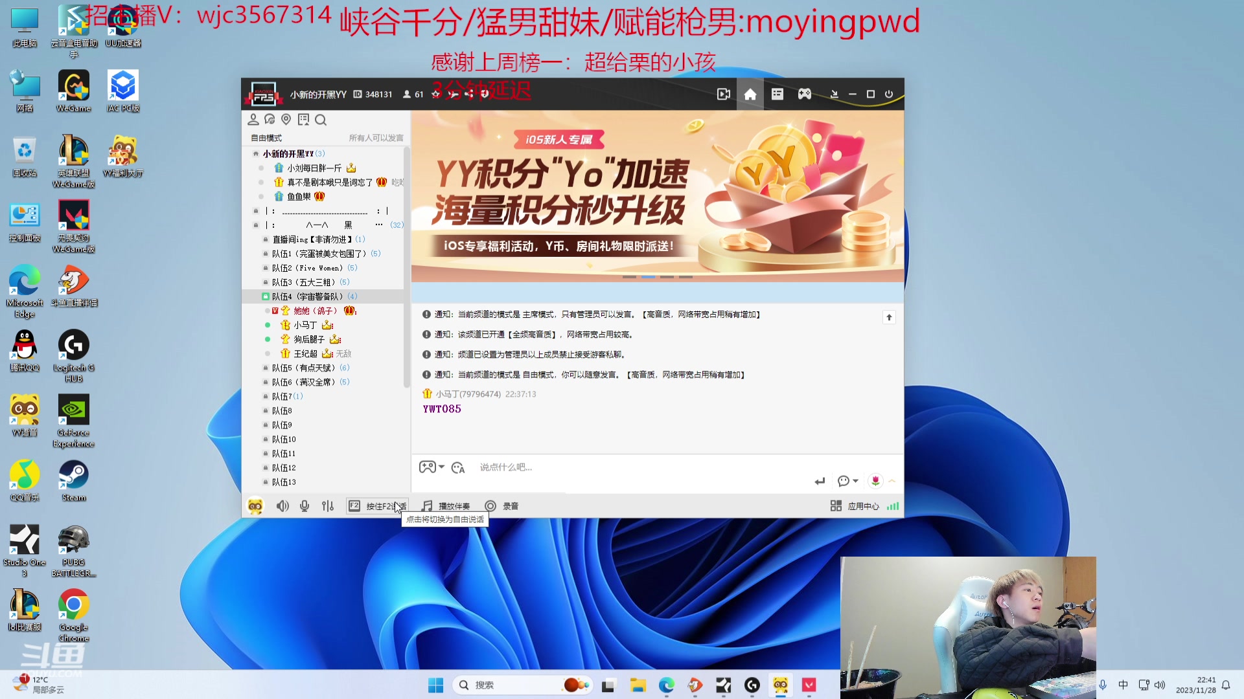Click the emoji font icon in chat toolbar

click(x=458, y=467)
